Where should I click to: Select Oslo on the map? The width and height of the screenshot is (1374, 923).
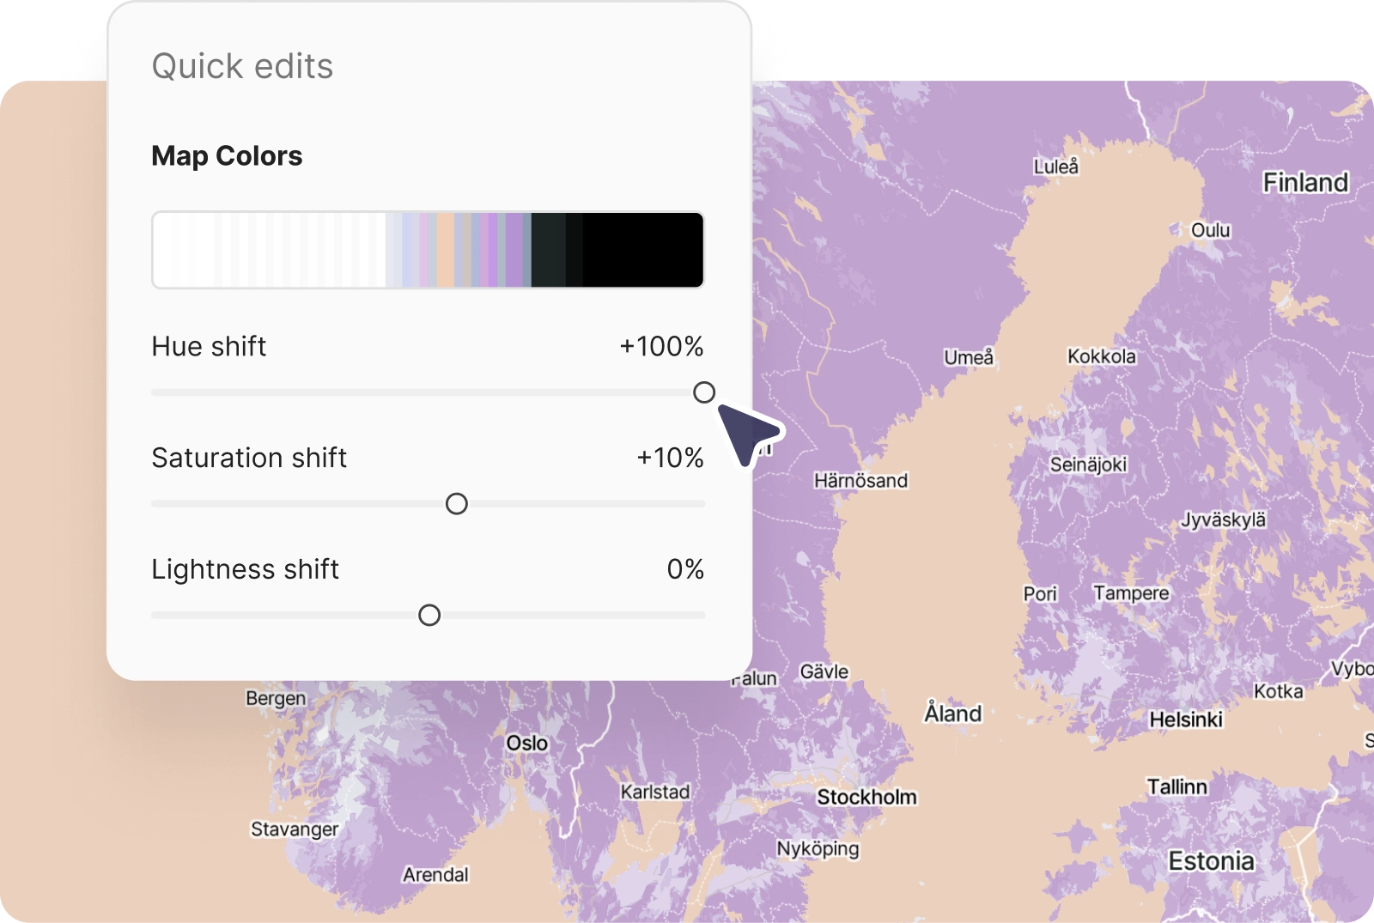click(527, 743)
